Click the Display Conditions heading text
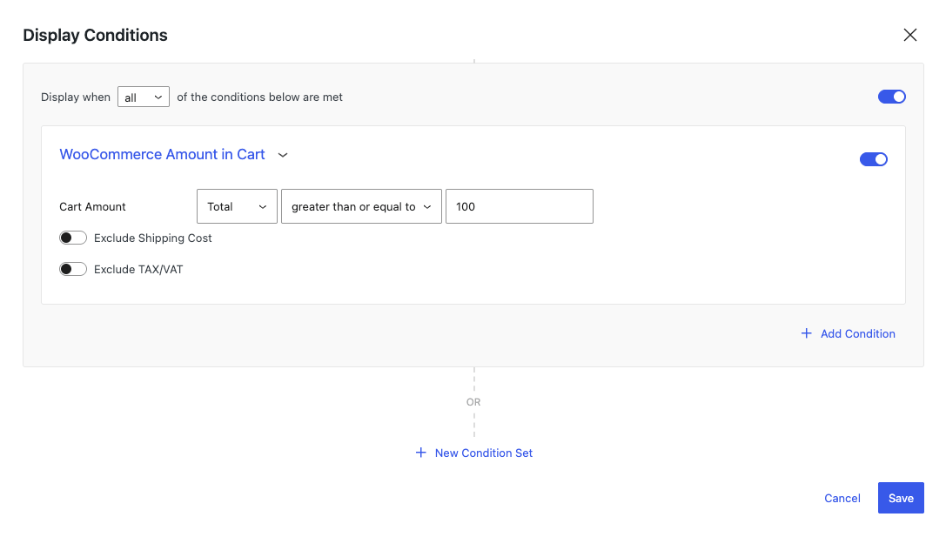The image size is (946, 537). [96, 35]
